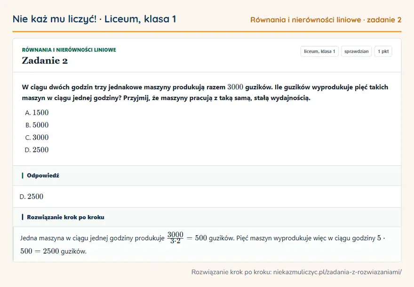Click the dark bar beside 'Rozwiązanie krok po kroku'
This screenshot has width=414, height=287.
[x=23, y=217]
